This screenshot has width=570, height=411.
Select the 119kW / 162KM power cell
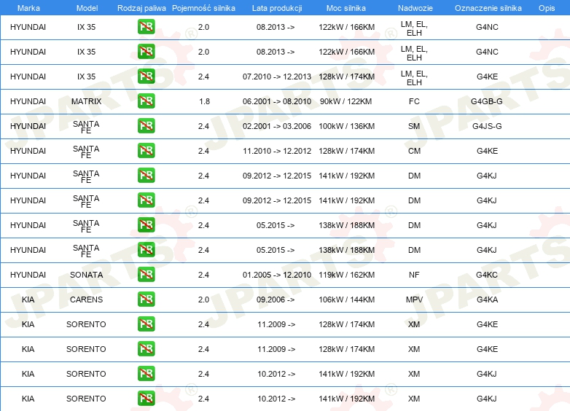(x=346, y=275)
